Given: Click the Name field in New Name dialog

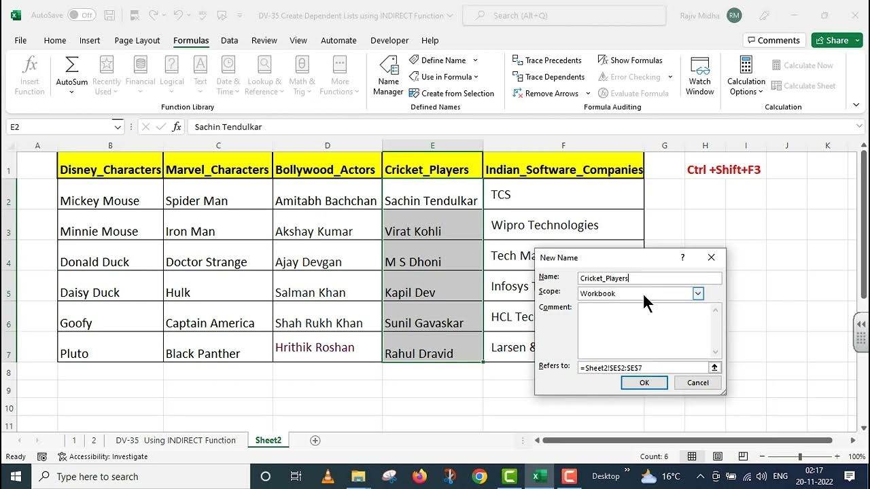Looking at the screenshot, I should click(650, 278).
